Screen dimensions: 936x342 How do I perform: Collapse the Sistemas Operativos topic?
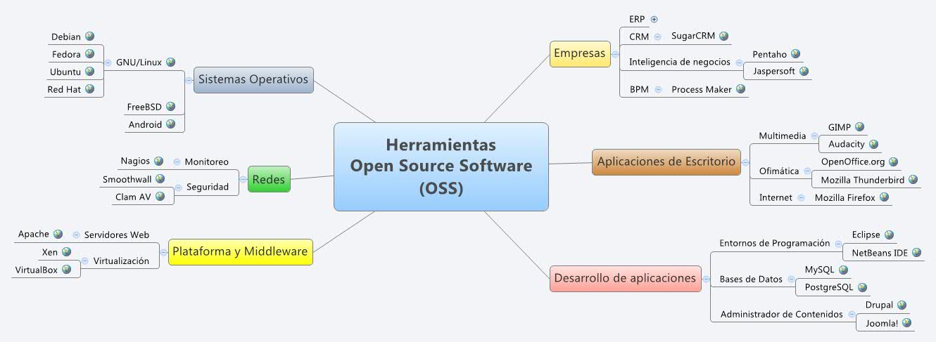(189, 80)
